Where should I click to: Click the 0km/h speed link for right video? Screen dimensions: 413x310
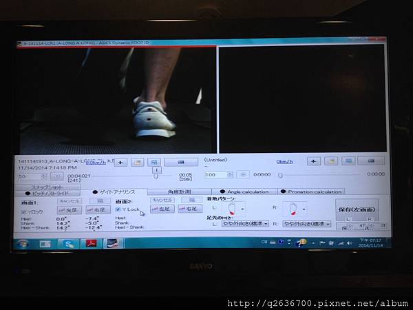pos(284,161)
